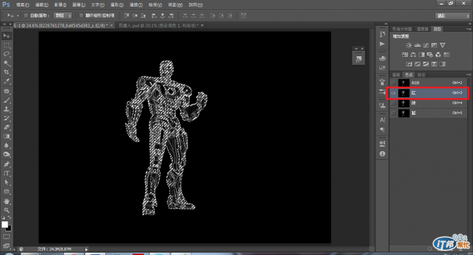Select the Lasso tool
Viewport: 473px width, 255px height.
click(x=7, y=53)
